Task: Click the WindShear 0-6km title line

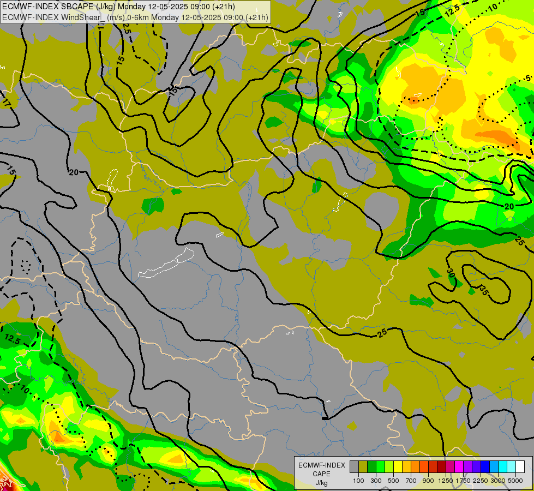Action: click(135, 17)
